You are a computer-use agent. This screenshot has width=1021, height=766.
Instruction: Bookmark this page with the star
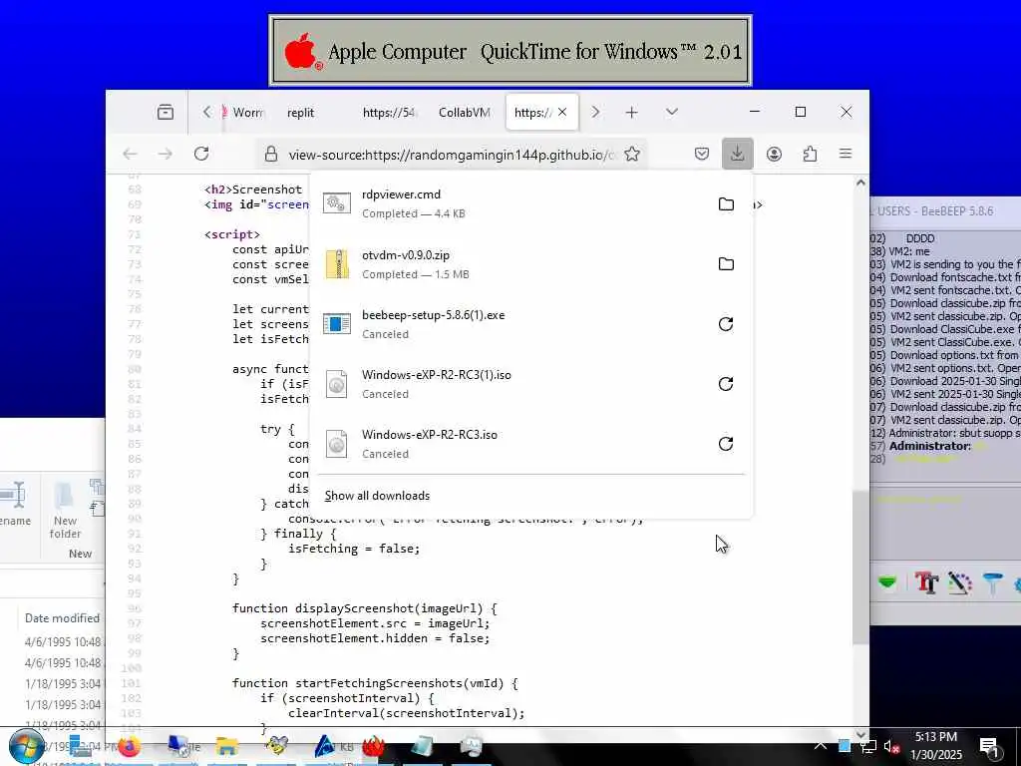[631, 154]
